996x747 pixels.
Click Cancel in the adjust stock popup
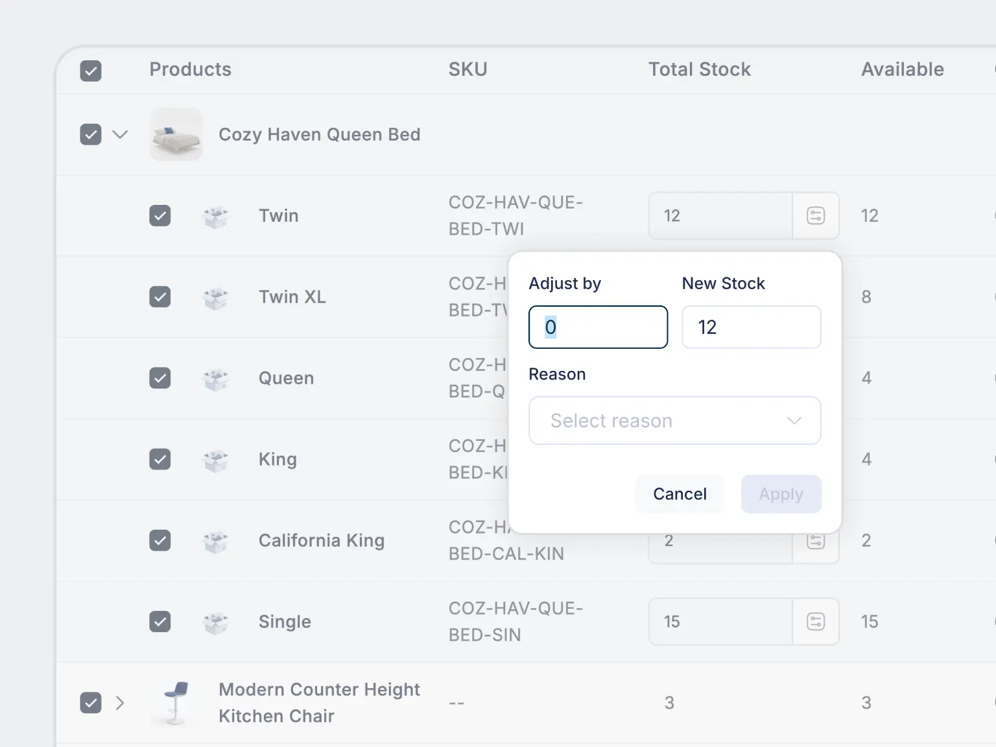click(x=680, y=494)
